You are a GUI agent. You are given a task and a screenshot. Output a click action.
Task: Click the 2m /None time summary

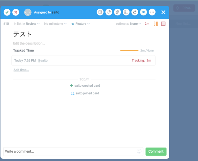click(147, 51)
